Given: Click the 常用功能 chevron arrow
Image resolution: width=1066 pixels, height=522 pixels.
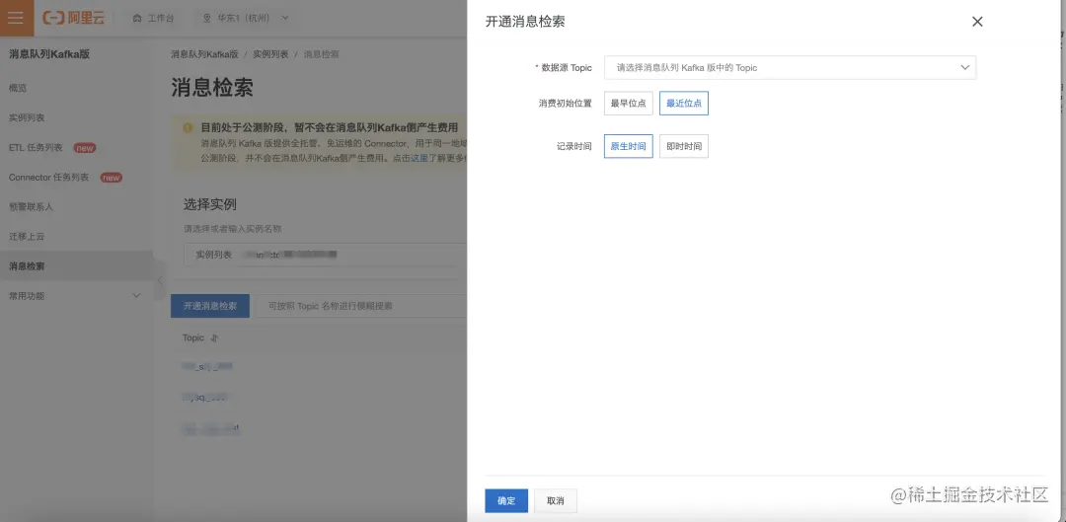Looking at the screenshot, I should [x=136, y=296].
